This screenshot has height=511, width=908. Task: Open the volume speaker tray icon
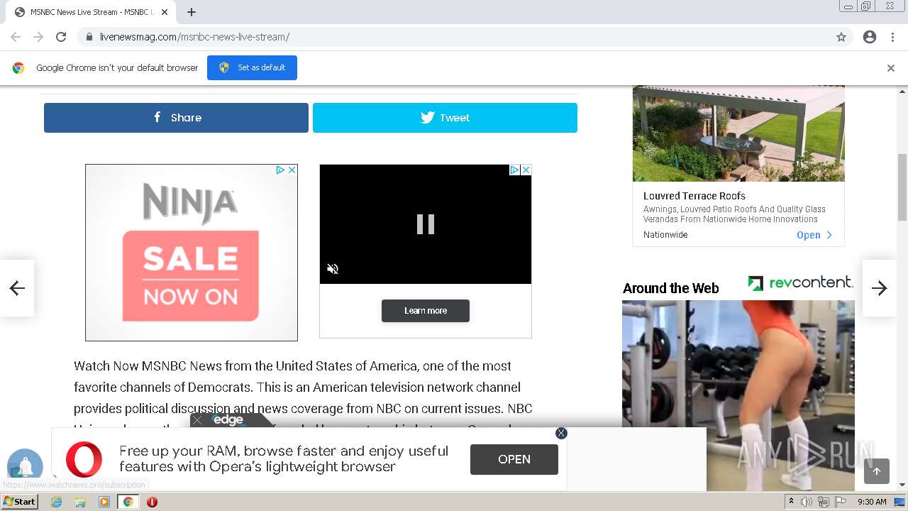coord(807,502)
